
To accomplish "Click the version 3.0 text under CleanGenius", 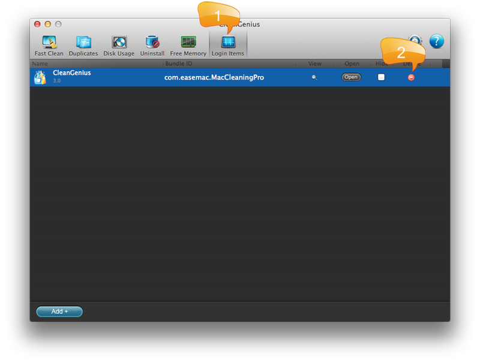I will click(56, 81).
